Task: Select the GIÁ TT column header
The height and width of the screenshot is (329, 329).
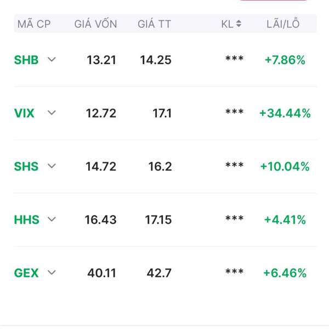Action: point(155,24)
